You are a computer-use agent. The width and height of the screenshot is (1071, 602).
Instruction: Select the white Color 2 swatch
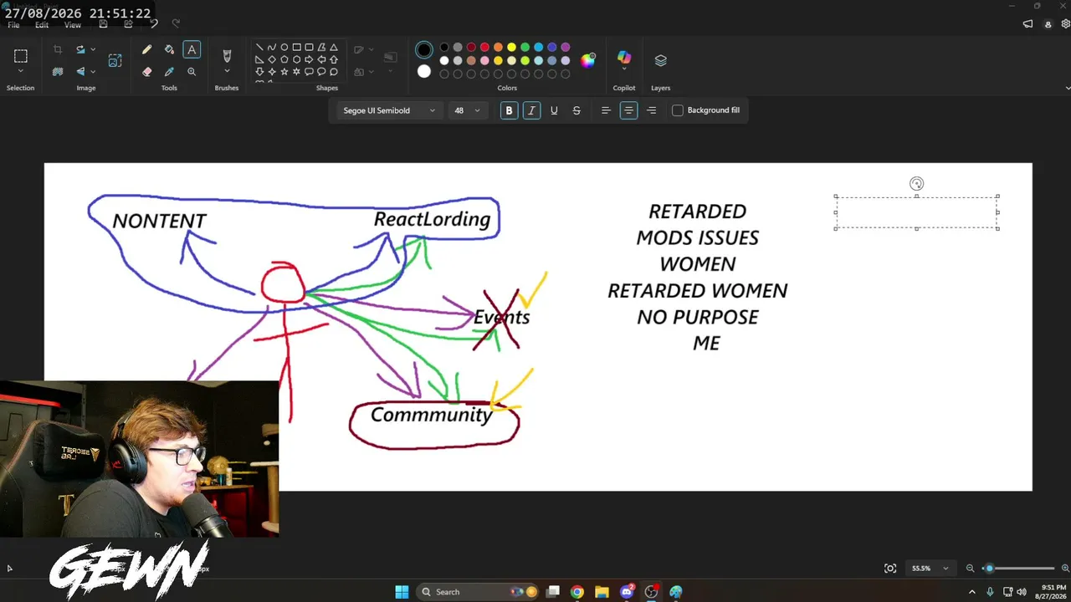coord(424,72)
